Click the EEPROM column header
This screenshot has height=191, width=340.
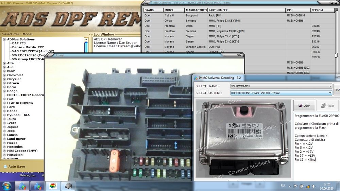tap(323, 10)
